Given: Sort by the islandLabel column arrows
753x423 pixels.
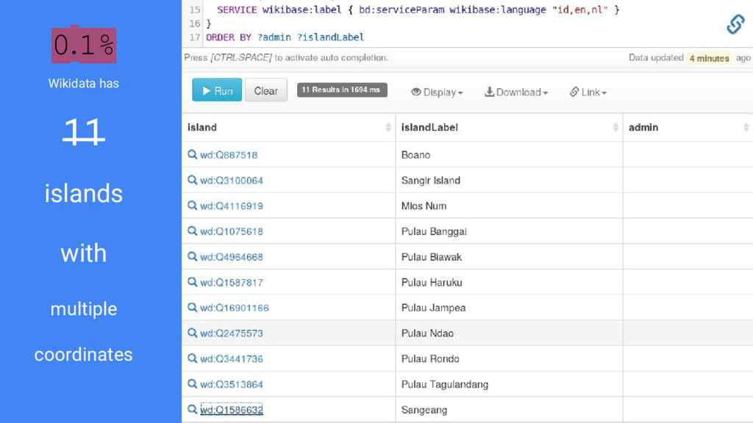Looking at the screenshot, I should coord(615,127).
